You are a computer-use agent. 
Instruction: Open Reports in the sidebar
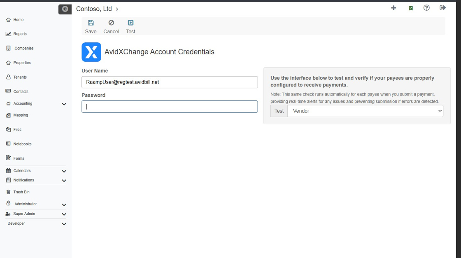(20, 34)
